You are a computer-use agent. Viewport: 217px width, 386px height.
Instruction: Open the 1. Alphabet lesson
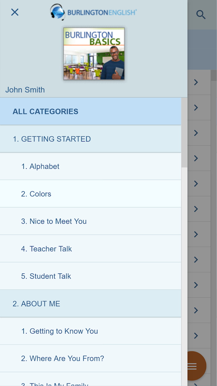coord(91,166)
